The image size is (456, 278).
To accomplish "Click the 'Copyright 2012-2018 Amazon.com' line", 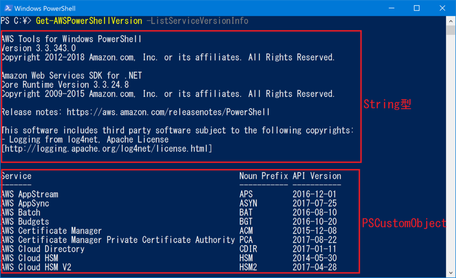I will point(168,57).
